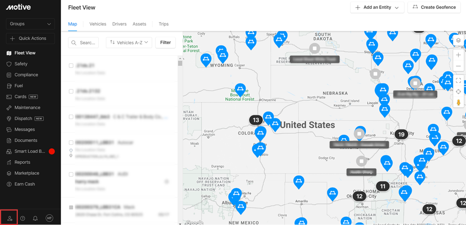Select the Autocar vehicle checkbox
Viewport: 466px width, 225px height.
pyautogui.click(x=71, y=142)
